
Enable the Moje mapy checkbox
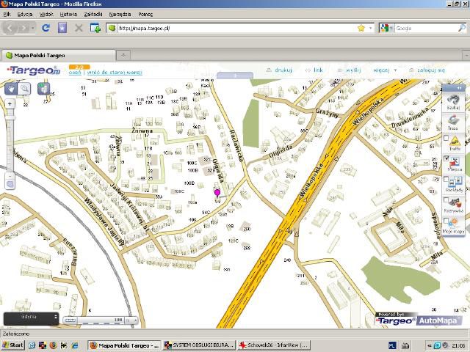pos(446,221)
